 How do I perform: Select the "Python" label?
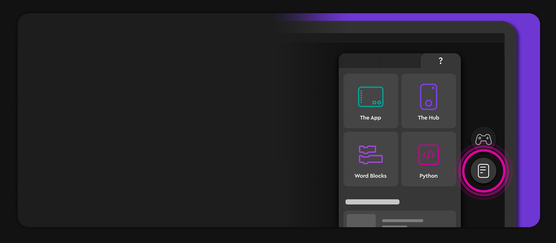click(x=428, y=176)
